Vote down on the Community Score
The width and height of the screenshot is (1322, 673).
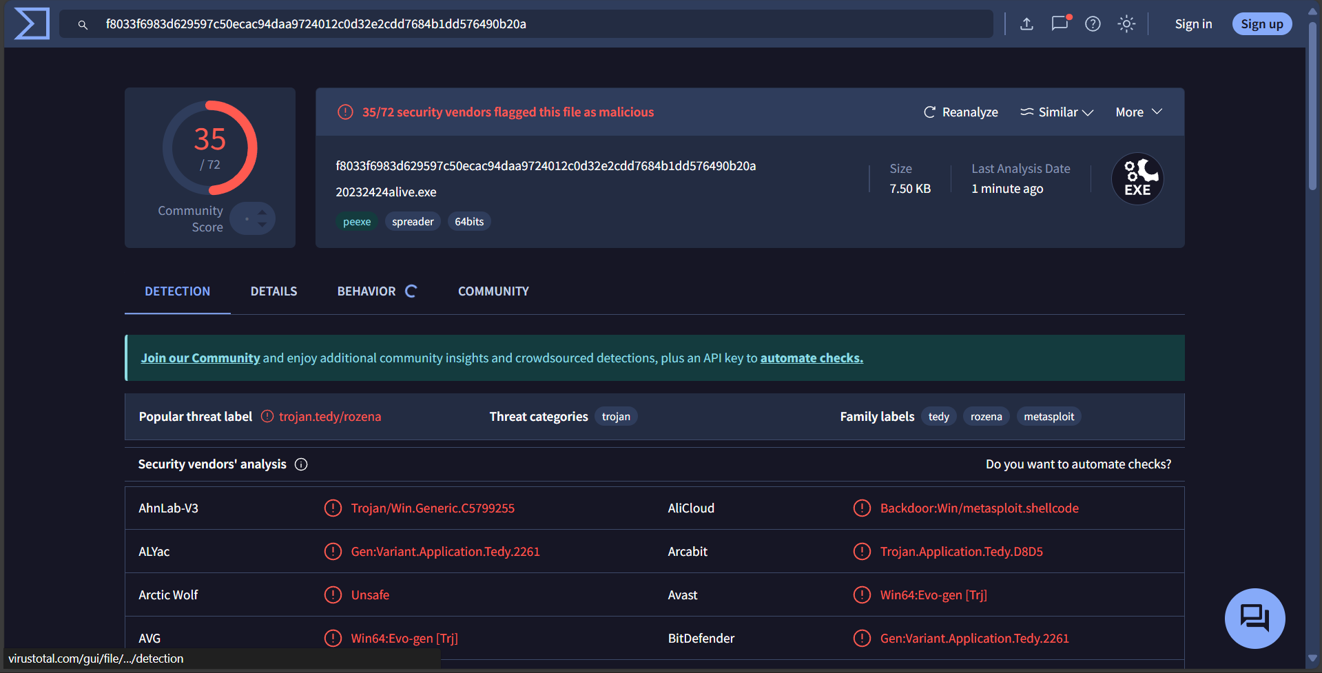coord(262,225)
